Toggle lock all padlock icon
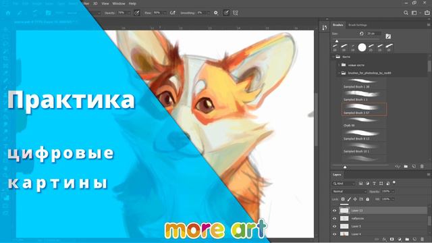This screenshot has height=243, width=432. [x=367, y=199]
